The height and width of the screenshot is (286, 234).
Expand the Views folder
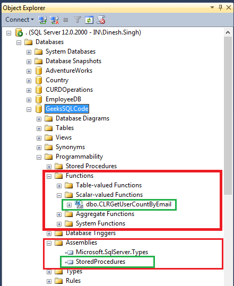point(39,138)
